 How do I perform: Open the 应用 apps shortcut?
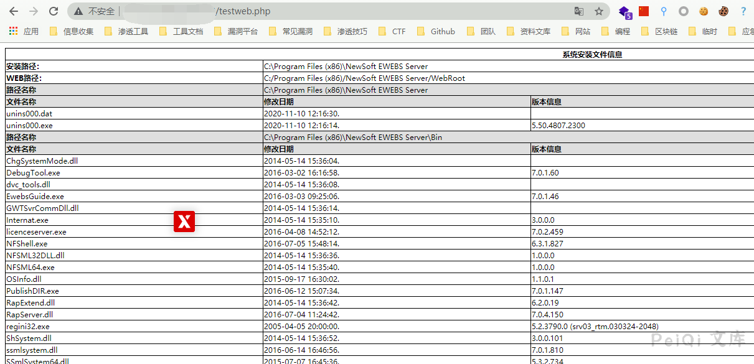24,31
